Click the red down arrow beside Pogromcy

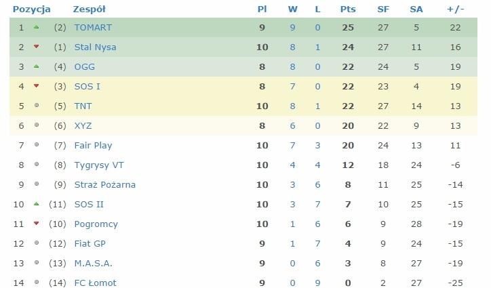(x=37, y=223)
